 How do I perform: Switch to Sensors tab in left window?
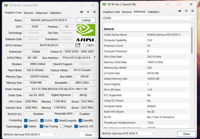click(x=28, y=13)
